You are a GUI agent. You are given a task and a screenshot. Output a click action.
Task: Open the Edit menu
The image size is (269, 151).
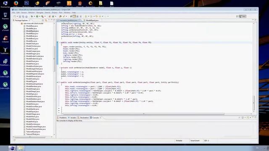18,13
